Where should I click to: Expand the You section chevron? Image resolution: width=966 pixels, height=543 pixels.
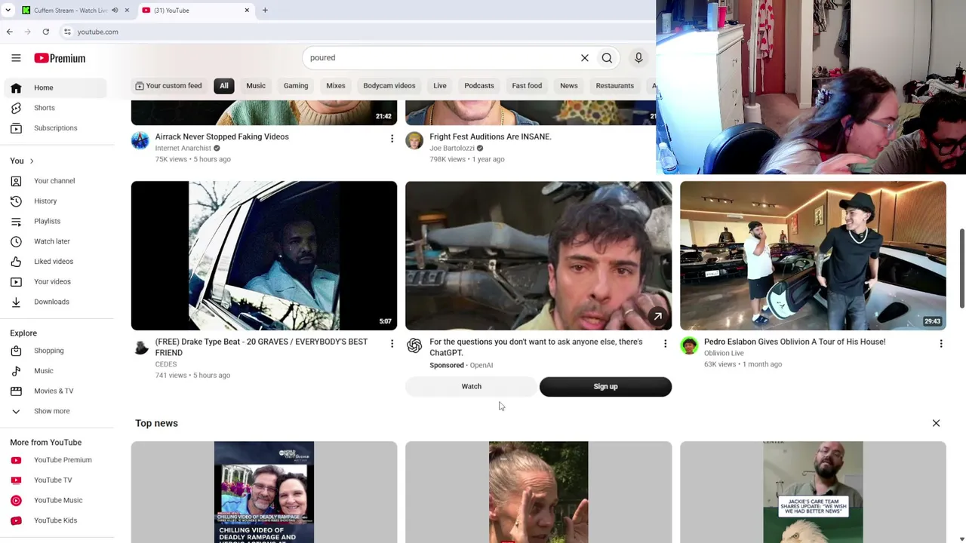coord(31,161)
